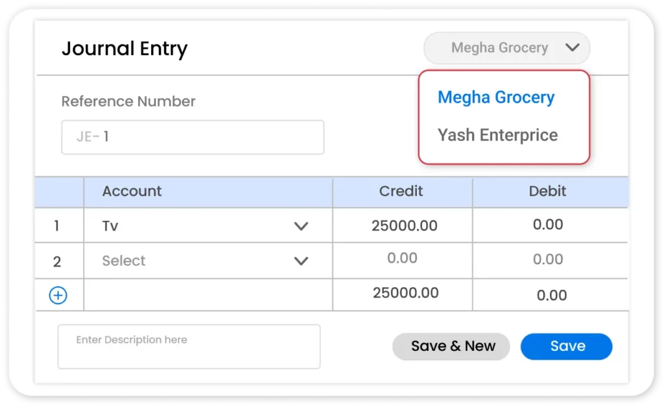Expand the Tv account dropdown chevron

301,226
